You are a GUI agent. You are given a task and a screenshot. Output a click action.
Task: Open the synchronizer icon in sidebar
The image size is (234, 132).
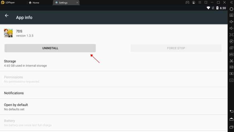click(231, 74)
